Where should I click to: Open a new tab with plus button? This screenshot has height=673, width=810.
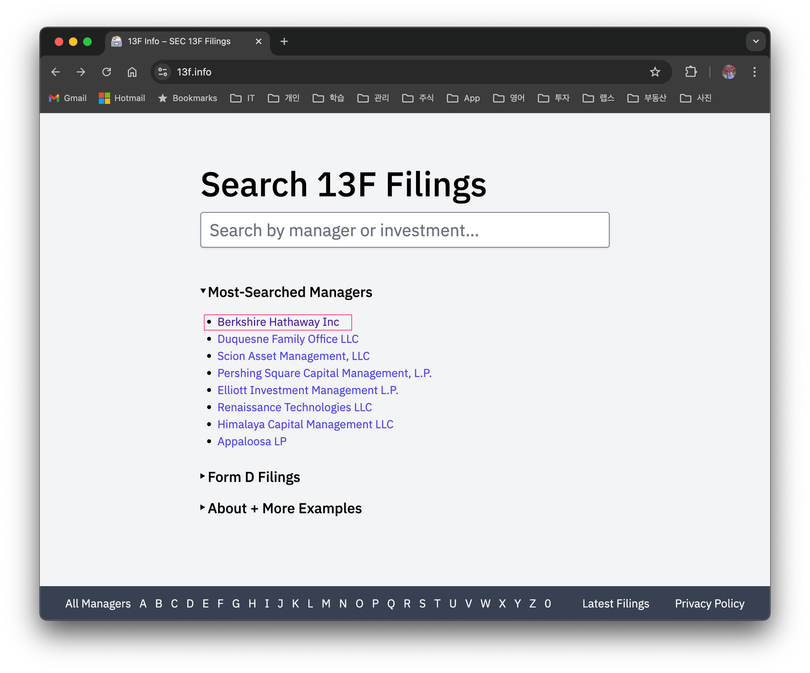[x=284, y=41]
